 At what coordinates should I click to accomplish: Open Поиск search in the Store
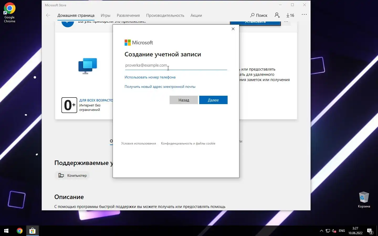(x=259, y=15)
